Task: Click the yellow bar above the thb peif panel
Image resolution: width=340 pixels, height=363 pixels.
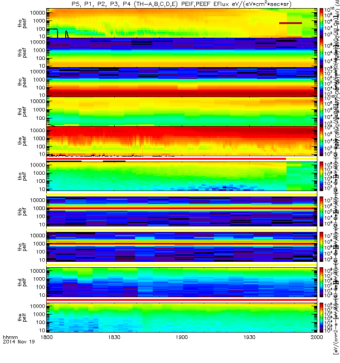Action: pyautogui.click(x=182, y=194)
